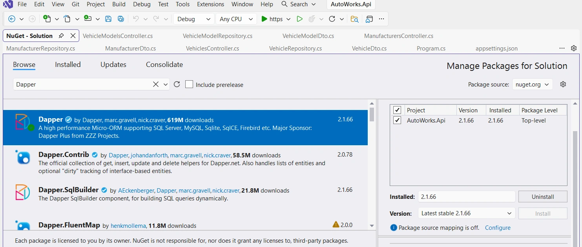The height and width of the screenshot is (247, 582).
Task: Click the Configure link for source mapping
Action: pos(498,228)
